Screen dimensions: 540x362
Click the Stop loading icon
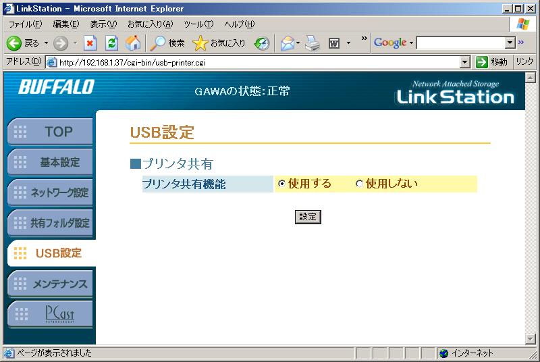[90, 43]
